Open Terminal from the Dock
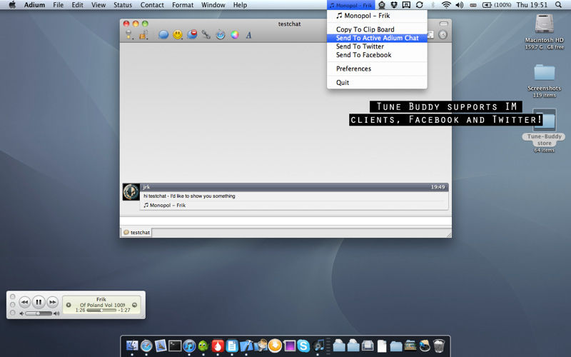 (175, 346)
